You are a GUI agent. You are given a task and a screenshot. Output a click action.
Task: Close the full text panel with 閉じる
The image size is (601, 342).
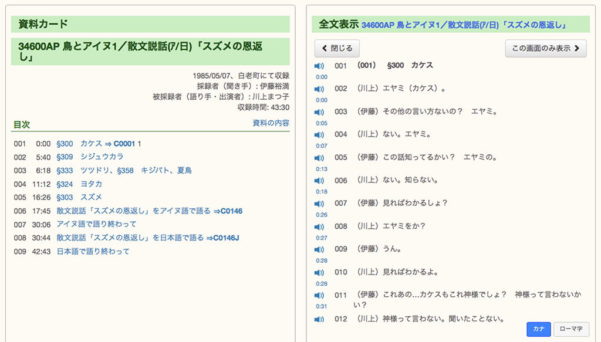click(x=337, y=48)
